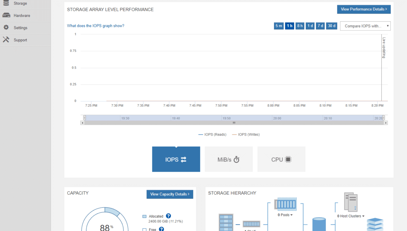Select the 7 d time range
The image size is (407, 231).
click(x=320, y=26)
